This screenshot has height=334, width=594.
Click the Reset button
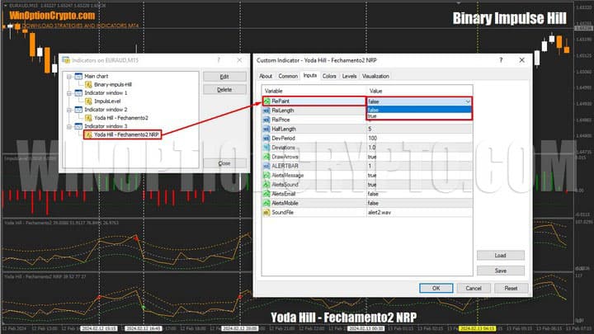511,288
